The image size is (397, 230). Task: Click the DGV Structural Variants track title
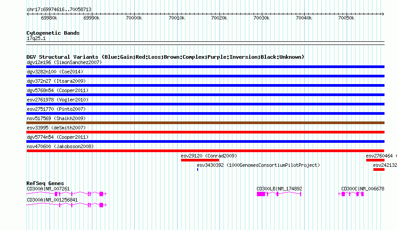165,57
